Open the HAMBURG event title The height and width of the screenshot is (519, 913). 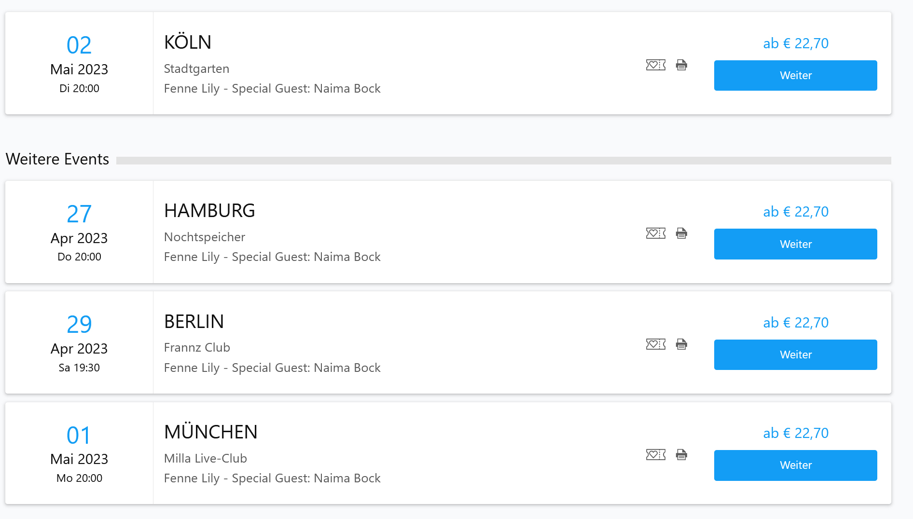coord(209,211)
